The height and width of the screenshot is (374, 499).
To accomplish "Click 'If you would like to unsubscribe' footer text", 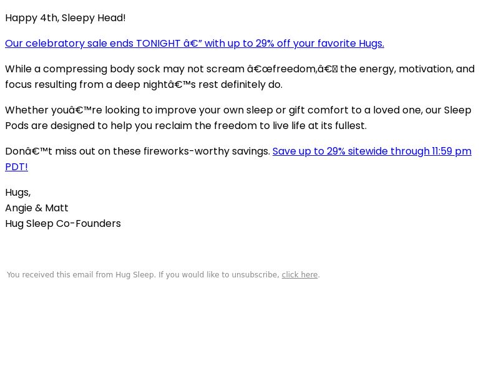I will (219, 275).
